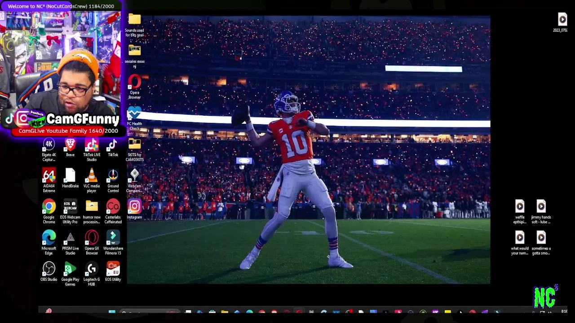Image resolution: width=575 pixels, height=323 pixels.
Task: Open the 'sexsales exxxx nj' folder icon
Action: coord(134,57)
